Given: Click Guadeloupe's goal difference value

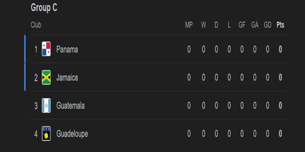Looking at the screenshot, I should (x=268, y=134).
